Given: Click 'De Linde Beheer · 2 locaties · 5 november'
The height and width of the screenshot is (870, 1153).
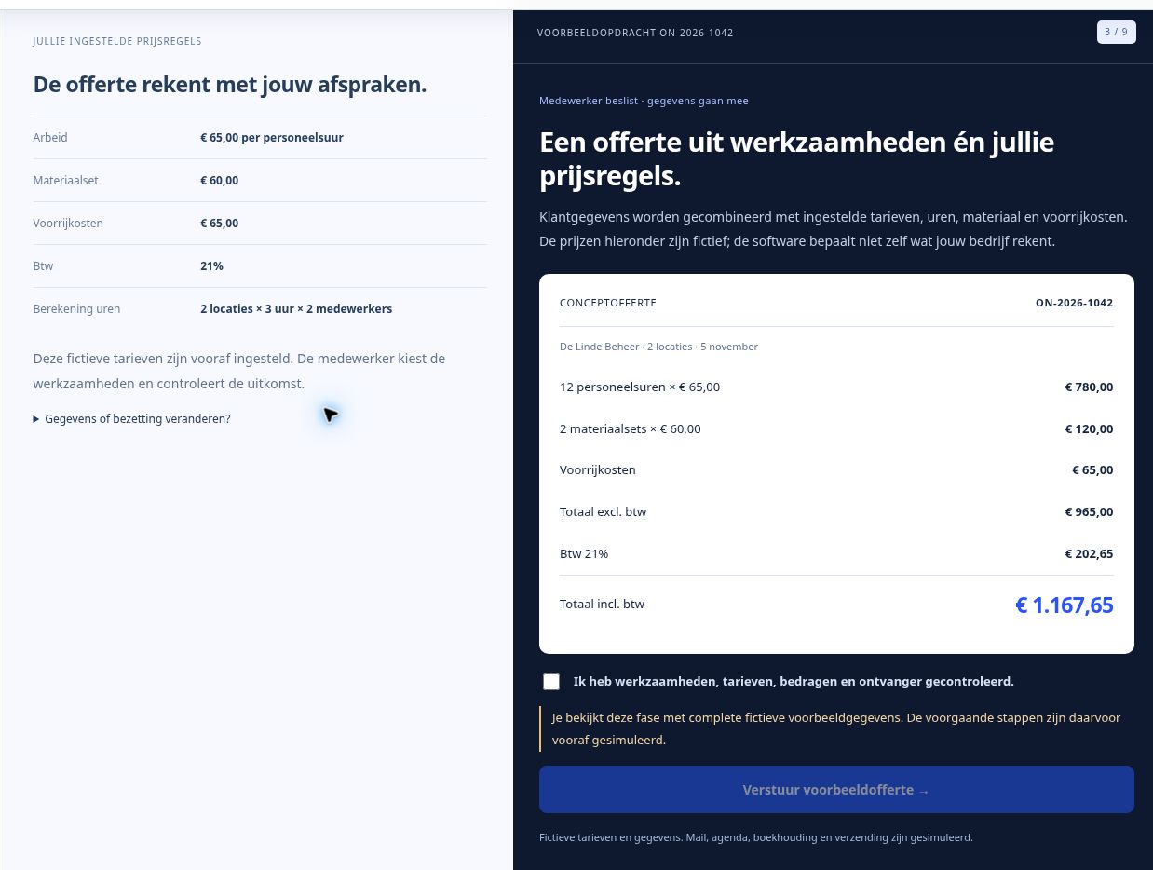Looking at the screenshot, I should (658, 347).
